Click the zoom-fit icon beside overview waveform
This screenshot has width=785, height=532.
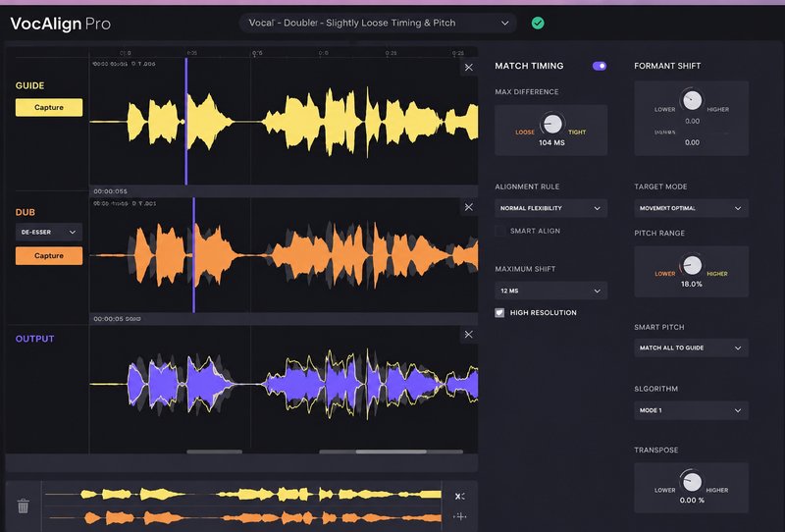[459, 496]
